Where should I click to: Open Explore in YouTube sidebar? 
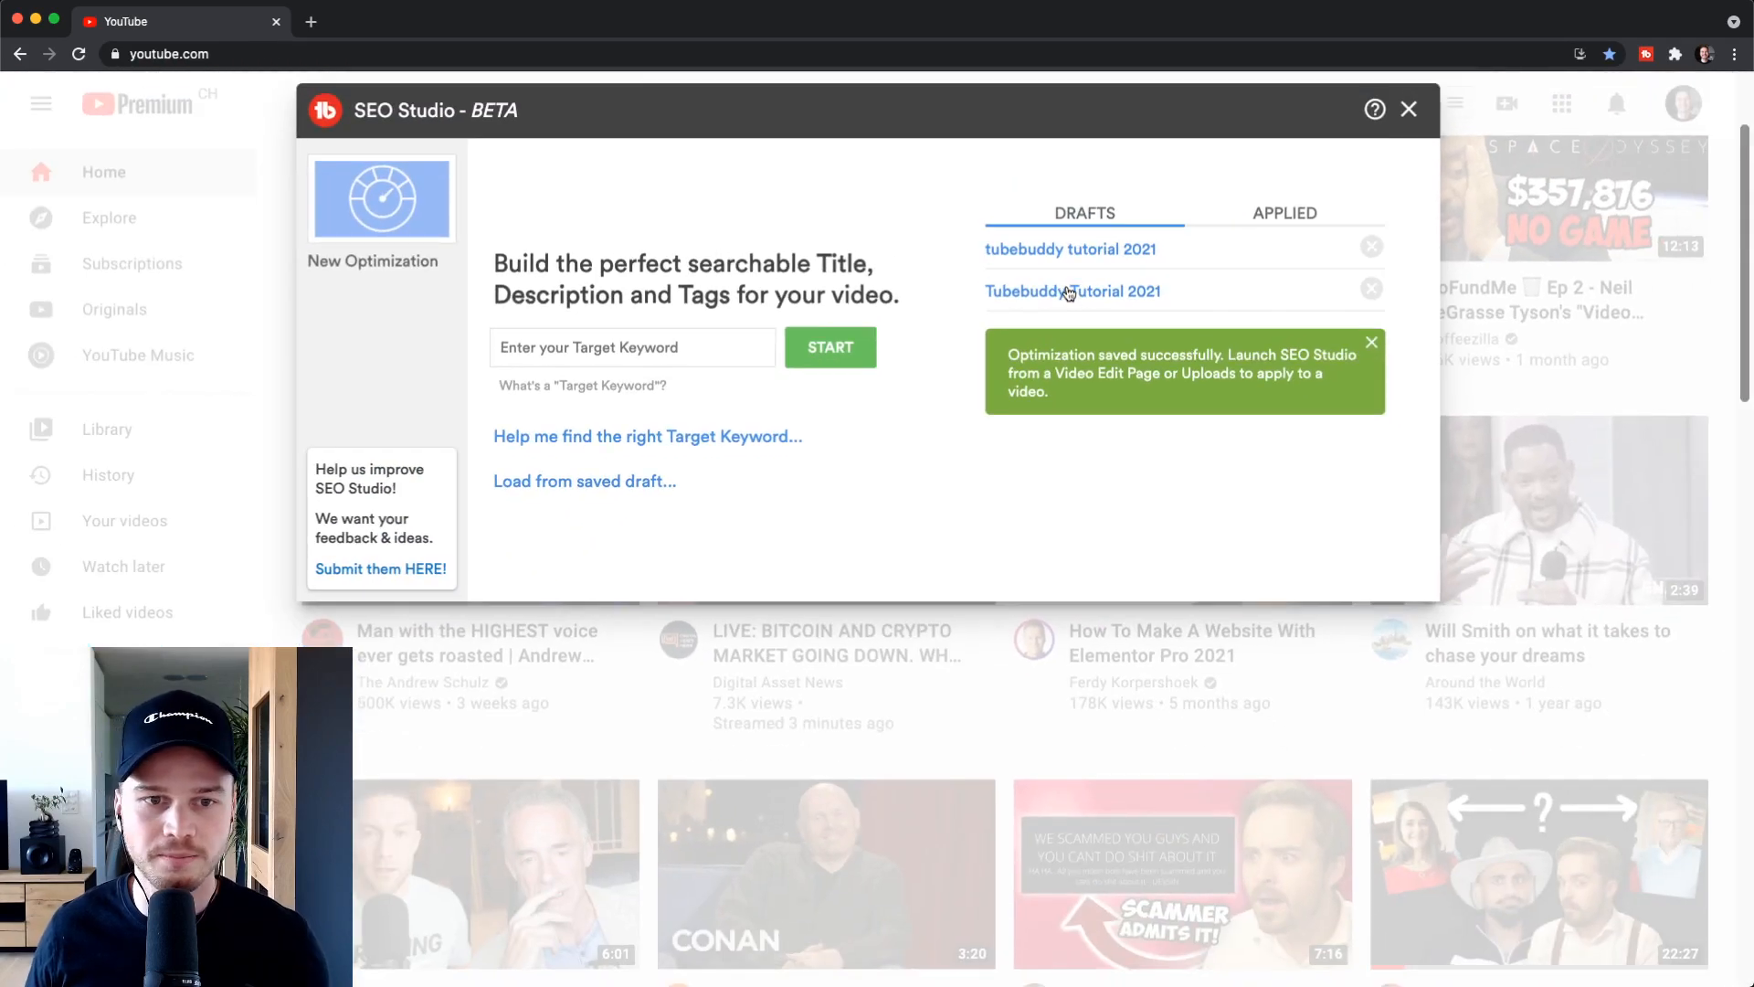(128, 218)
